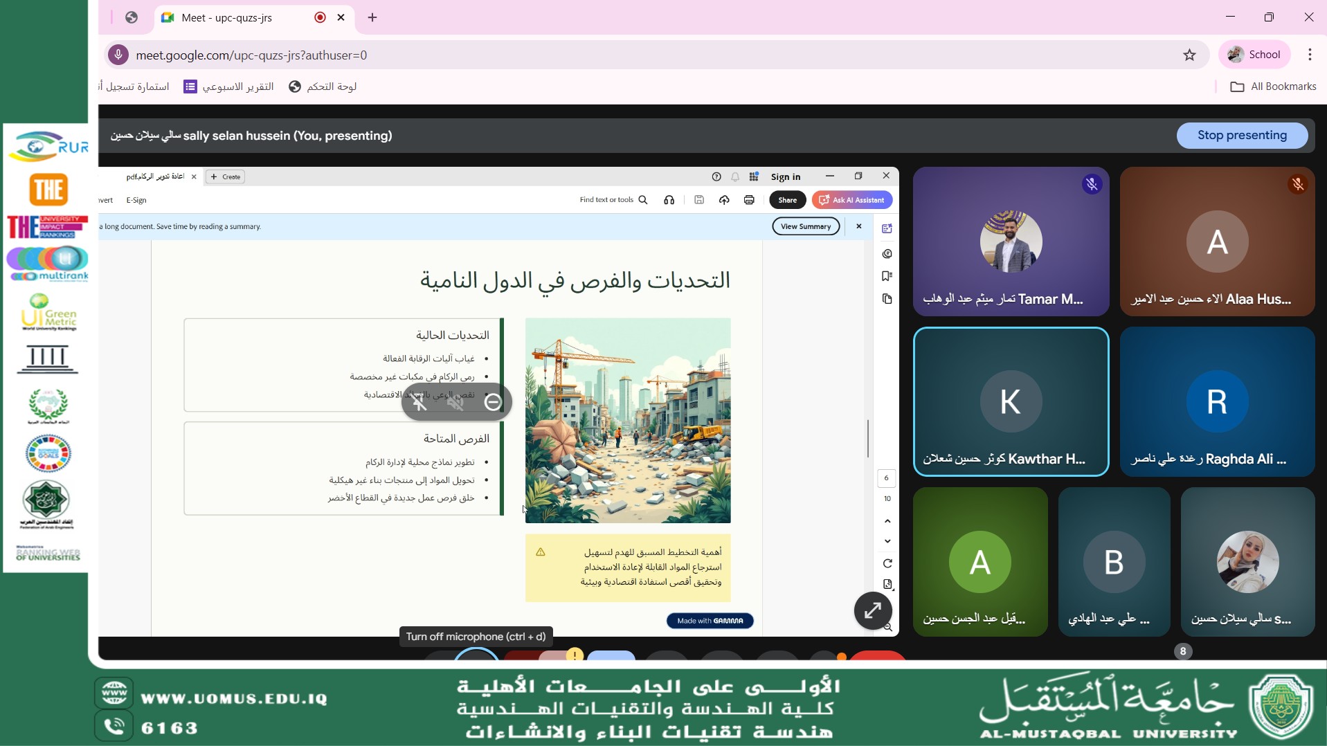
Task: Unpin the presentation in the floating overlay
Action: point(420,402)
